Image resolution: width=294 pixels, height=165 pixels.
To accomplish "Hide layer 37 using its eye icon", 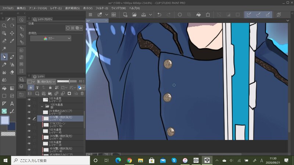I will [29, 100].
